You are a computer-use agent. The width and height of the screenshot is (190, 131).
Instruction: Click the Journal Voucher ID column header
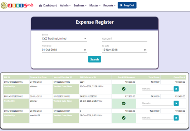66,77
